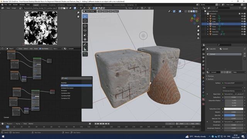247x139 pixels.
Task: Open the Global transform orientation dropdown
Action: pos(130,8)
